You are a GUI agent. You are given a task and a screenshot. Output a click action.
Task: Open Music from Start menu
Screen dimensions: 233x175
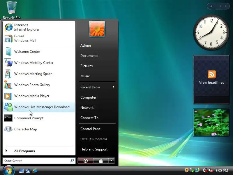(x=85, y=76)
